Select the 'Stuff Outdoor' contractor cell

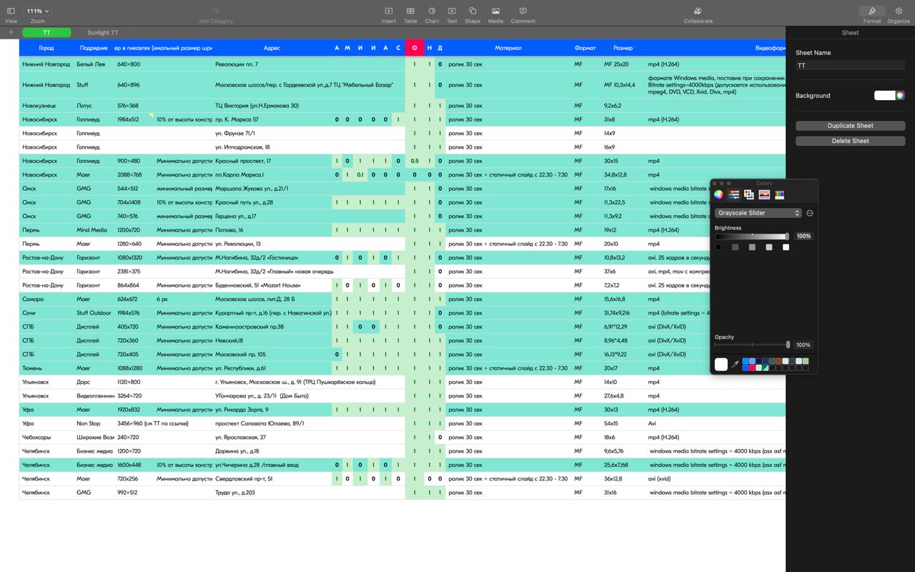(94, 313)
